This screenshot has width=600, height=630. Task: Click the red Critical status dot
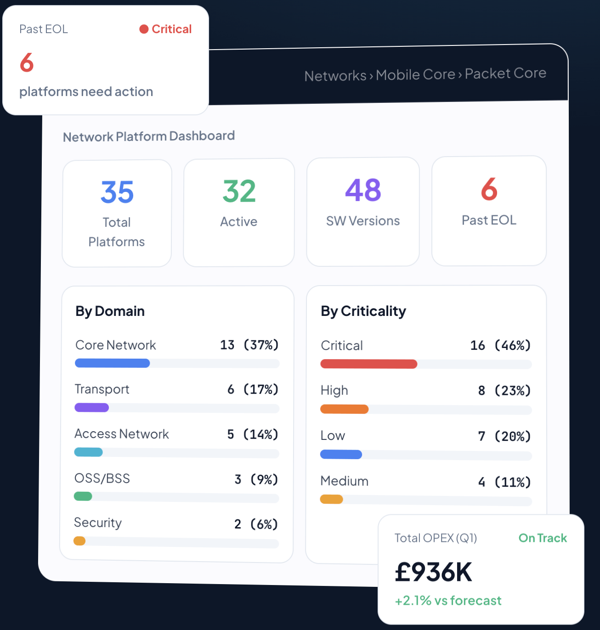[x=144, y=29]
